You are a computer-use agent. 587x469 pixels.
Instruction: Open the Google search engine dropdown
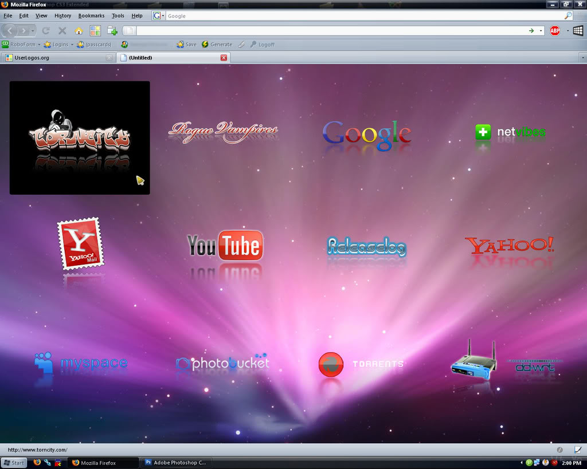(158, 16)
